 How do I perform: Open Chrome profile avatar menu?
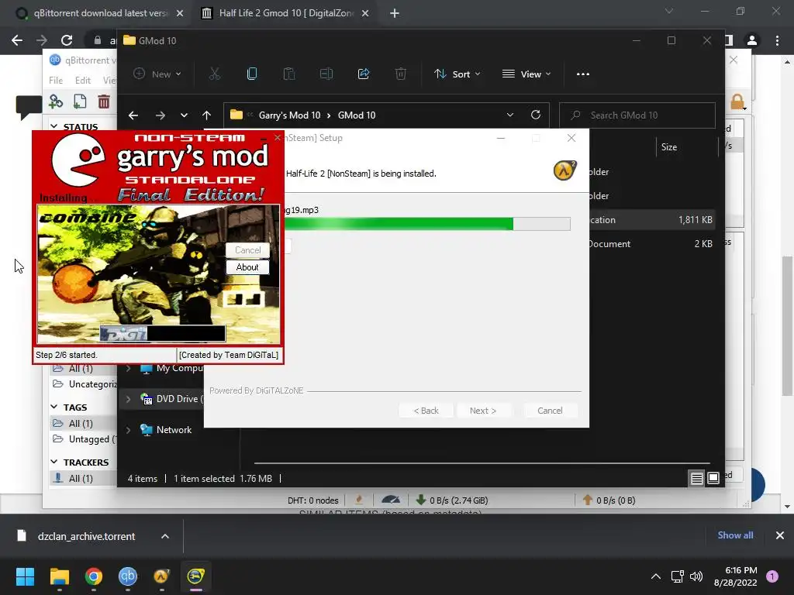pos(752,40)
